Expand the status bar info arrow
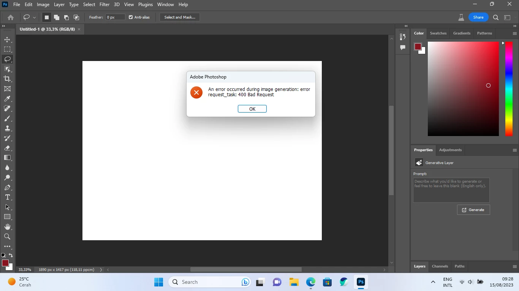The height and width of the screenshot is (291, 519). click(101, 270)
